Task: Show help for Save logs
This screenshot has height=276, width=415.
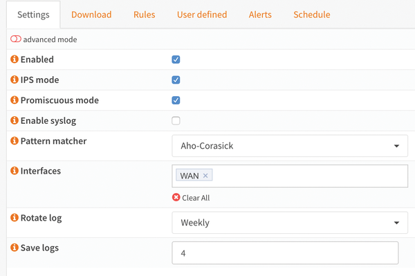Action: pyautogui.click(x=15, y=248)
